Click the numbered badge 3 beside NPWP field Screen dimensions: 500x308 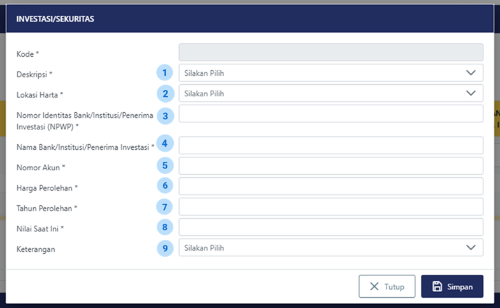coord(165,115)
